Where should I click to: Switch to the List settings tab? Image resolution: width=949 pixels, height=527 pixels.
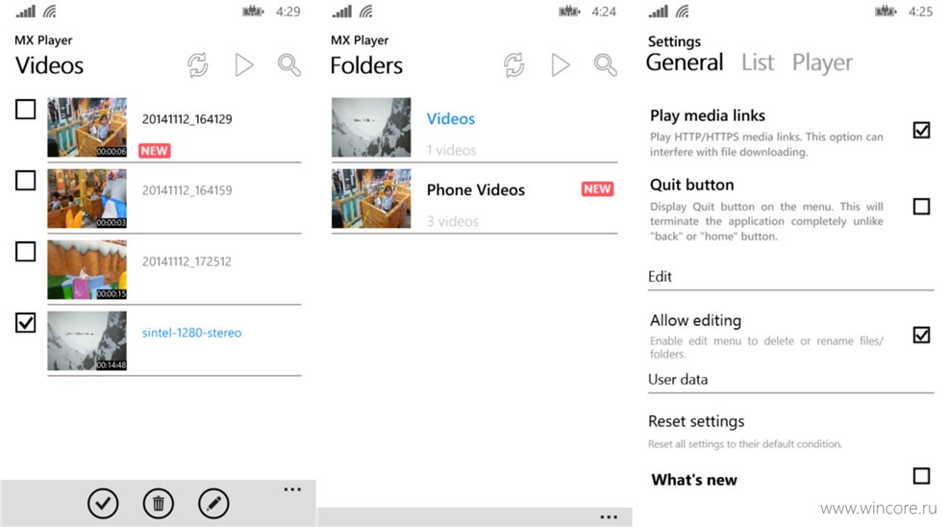pos(758,63)
